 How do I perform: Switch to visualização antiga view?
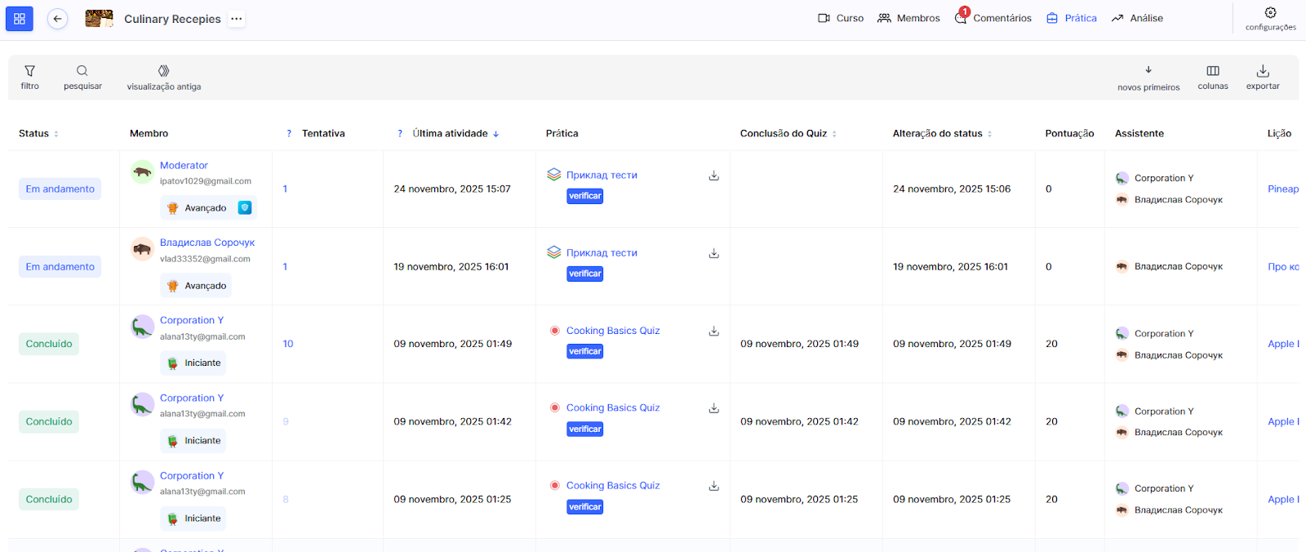(x=163, y=77)
